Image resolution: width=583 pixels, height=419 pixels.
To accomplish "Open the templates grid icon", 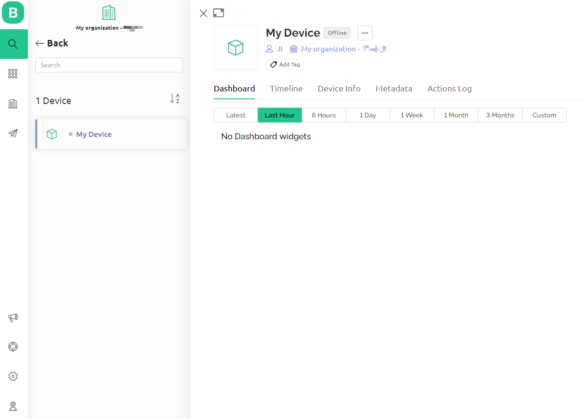I will tap(13, 74).
